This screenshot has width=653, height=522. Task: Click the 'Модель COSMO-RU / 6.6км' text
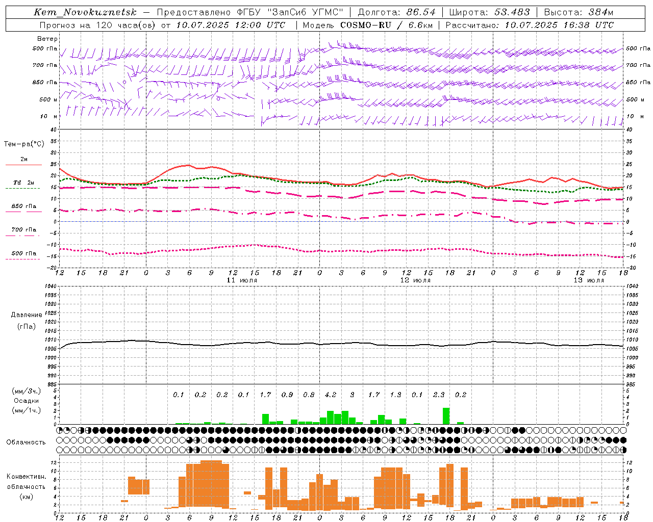coord(367,25)
